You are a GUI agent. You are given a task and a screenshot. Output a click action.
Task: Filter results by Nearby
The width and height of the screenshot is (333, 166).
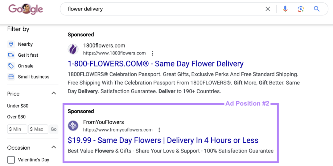(x=25, y=44)
